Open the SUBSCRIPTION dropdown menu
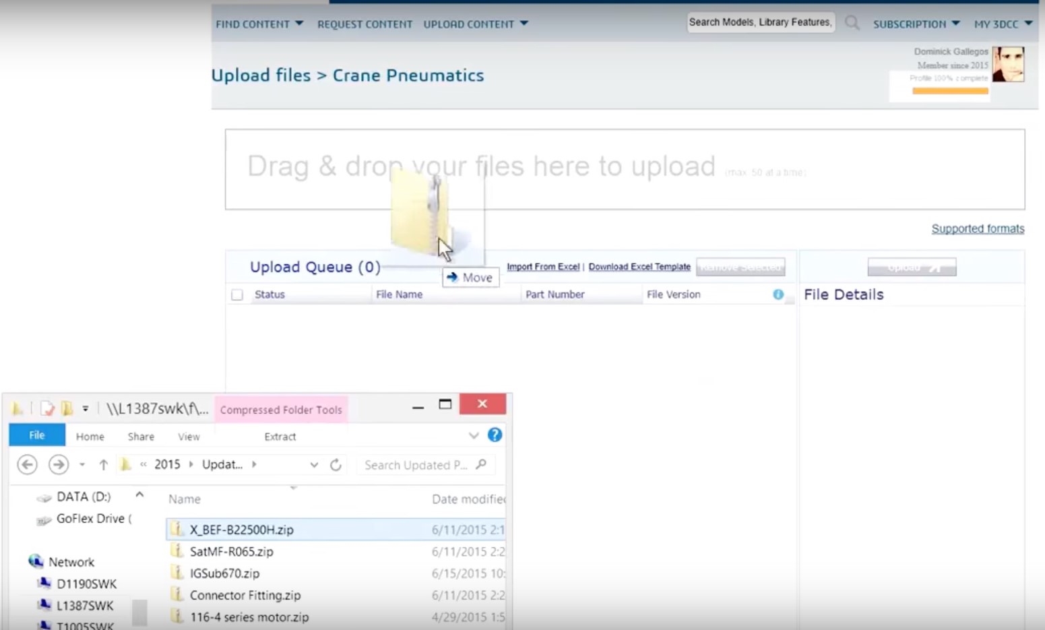Screen dimensions: 1045x630 pyautogui.click(x=916, y=24)
